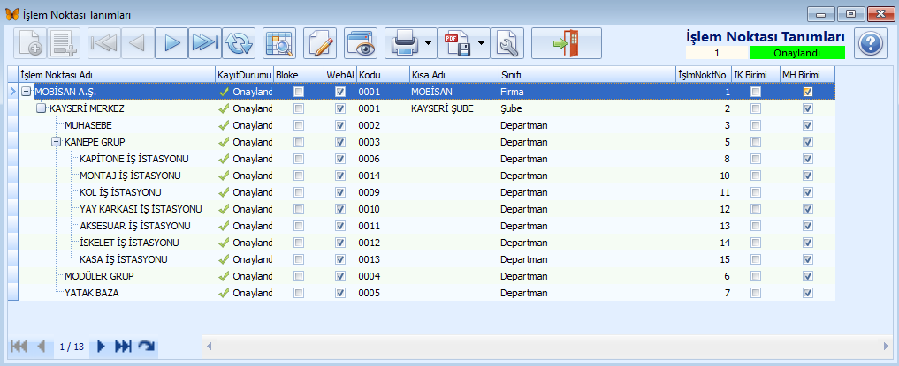Toggle Bloke checkbox for KANEPE GRUP

pos(299,142)
